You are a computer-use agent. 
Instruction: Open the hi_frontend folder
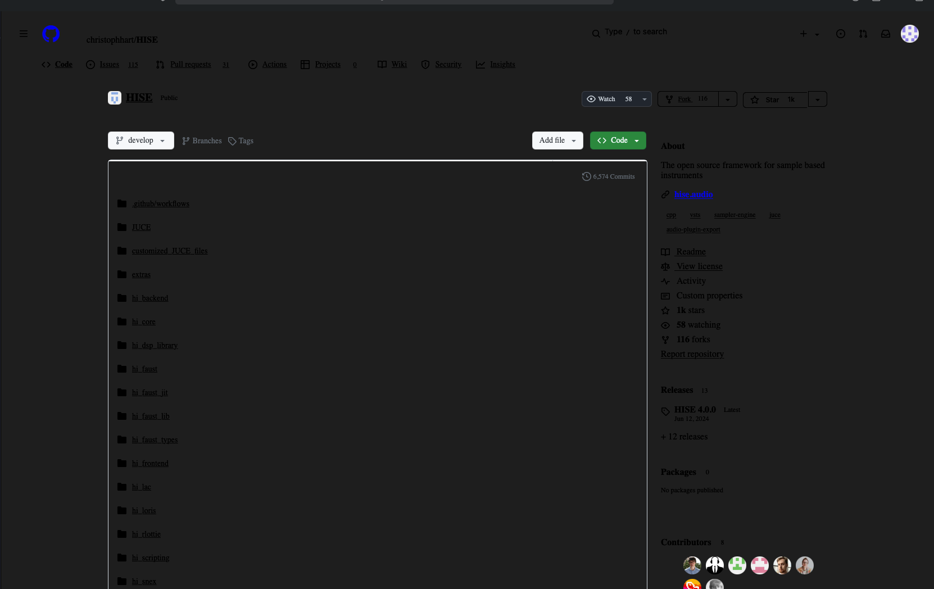(150, 463)
